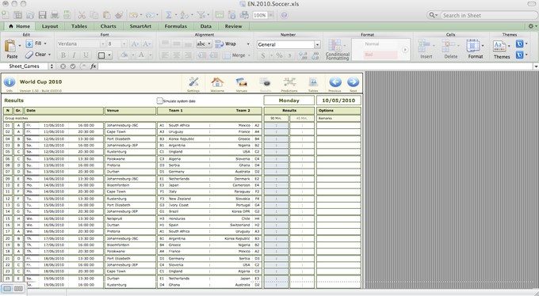Image resolution: width=539 pixels, height=296 pixels.
Task: Toggle Italic formatting button
Action: pyautogui.click(x=74, y=55)
